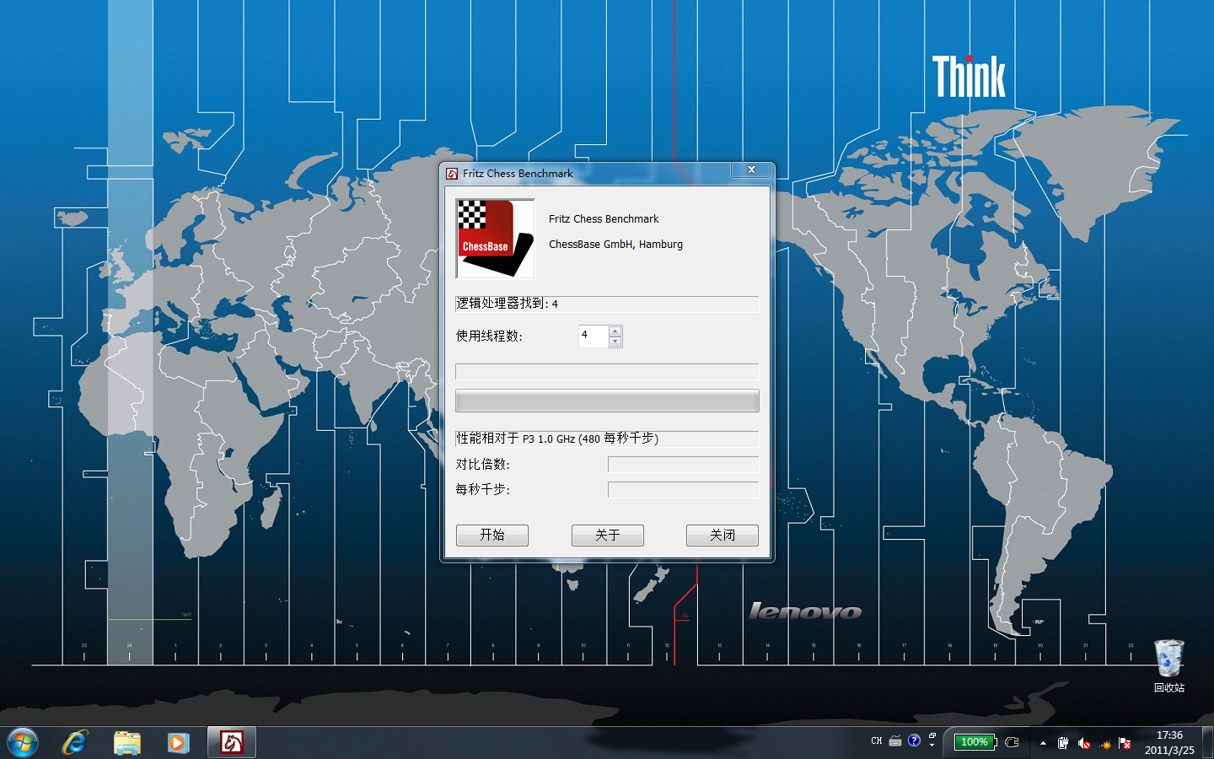This screenshot has width=1214, height=759.
Task: Click the ChessBase GmbH, Hamburg text
Action: click(x=615, y=245)
